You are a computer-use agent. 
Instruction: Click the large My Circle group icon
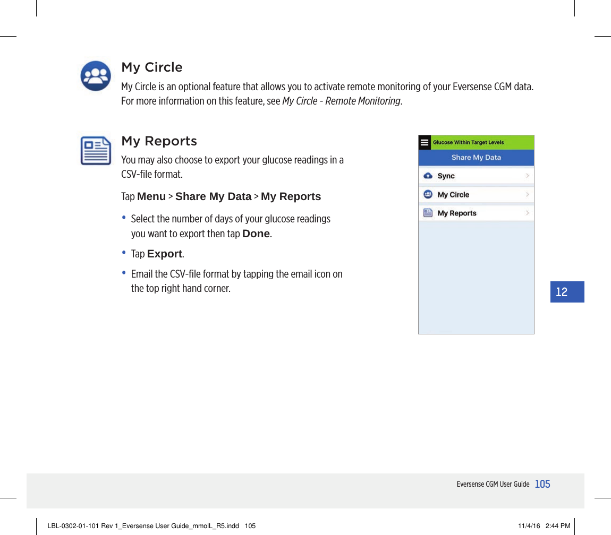[x=96, y=76]
